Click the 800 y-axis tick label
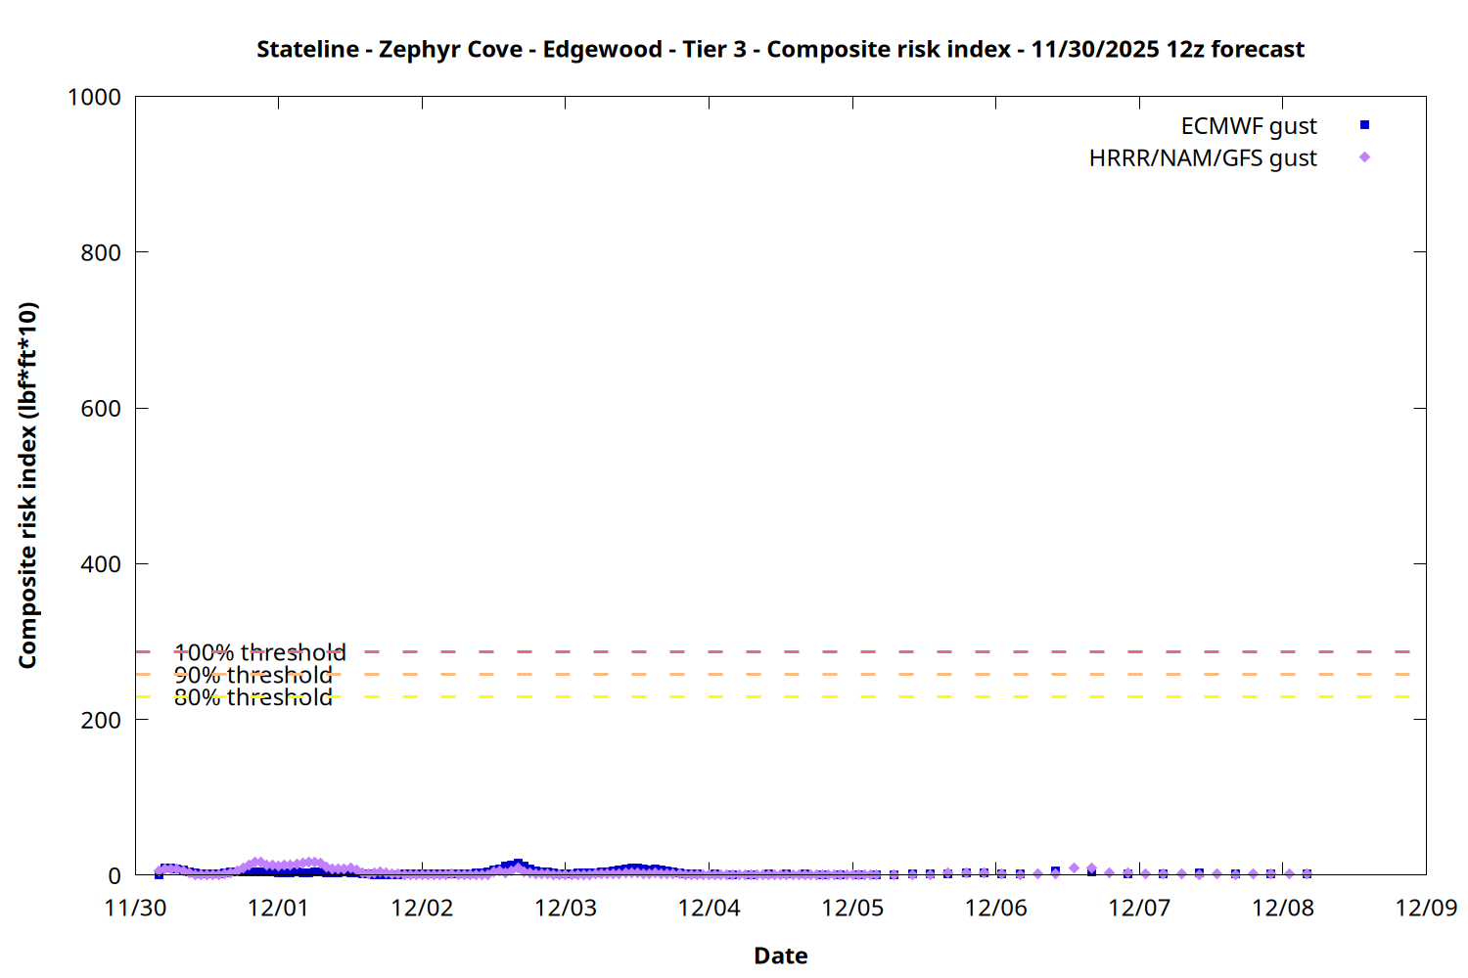The height and width of the screenshot is (978, 1468). [101, 252]
